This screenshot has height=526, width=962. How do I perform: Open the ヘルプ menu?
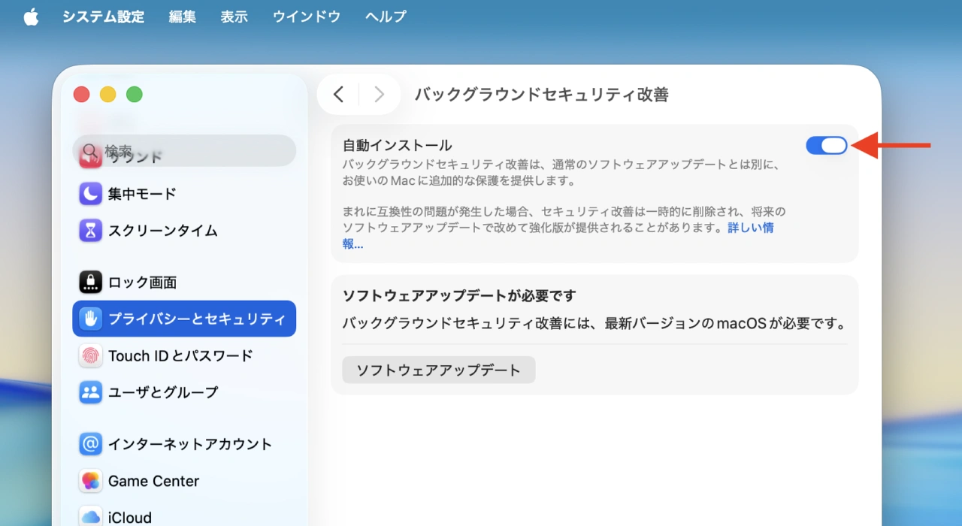pos(385,17)
